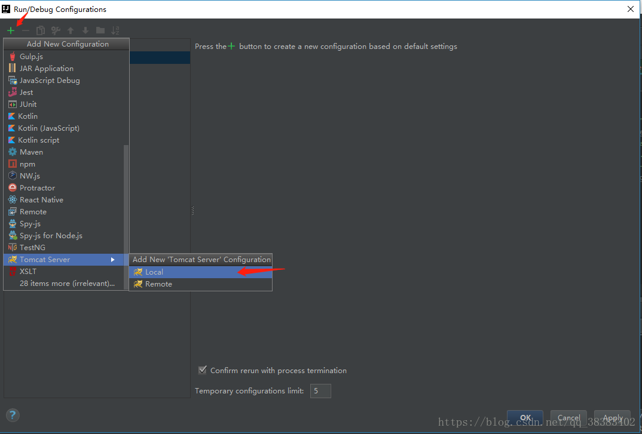Close the Run/Debug Configurations dialog
Viewport: 642px width, 434px height.
pyautogui.click(x=631, y=9)
